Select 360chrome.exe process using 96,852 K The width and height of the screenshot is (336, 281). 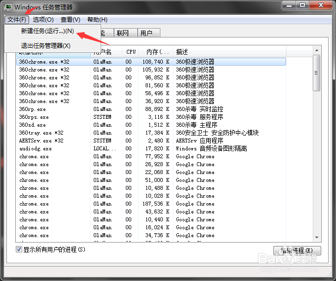coord(151,77)
